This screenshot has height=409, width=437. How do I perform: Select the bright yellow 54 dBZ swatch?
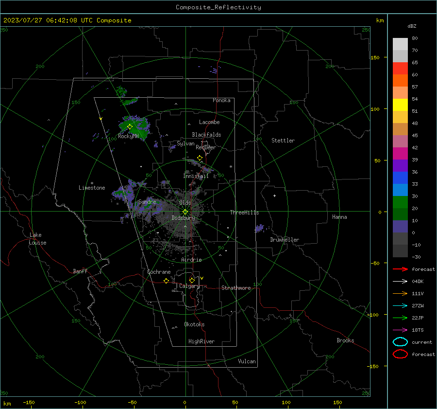400,105
